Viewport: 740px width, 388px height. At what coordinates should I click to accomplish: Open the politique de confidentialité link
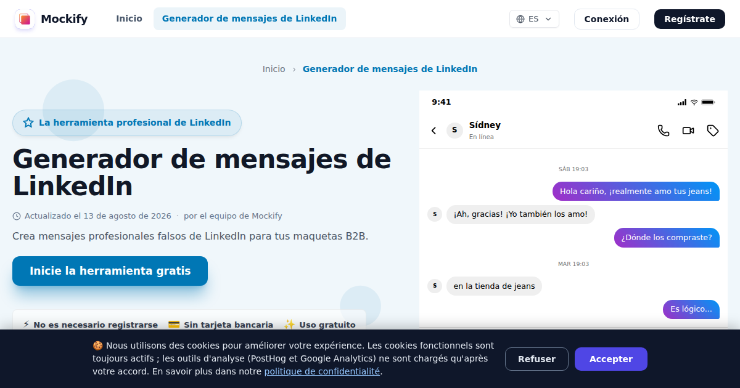tap(322, 371)
